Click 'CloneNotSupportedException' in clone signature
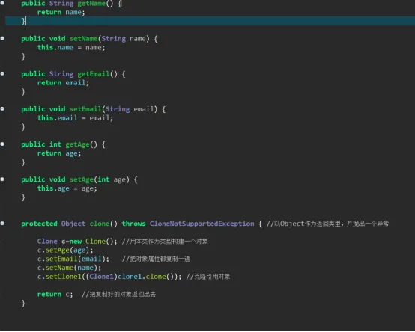The width and height of the screenshot is (415, 332). 202,224
